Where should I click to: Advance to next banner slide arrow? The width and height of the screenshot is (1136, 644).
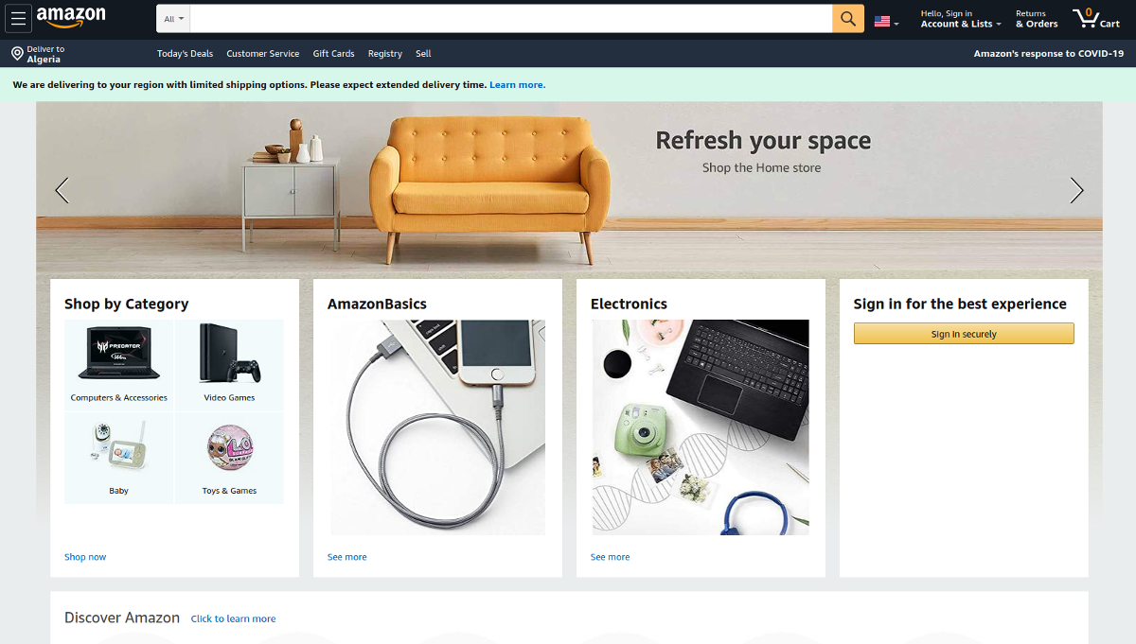coord(1076,190)
